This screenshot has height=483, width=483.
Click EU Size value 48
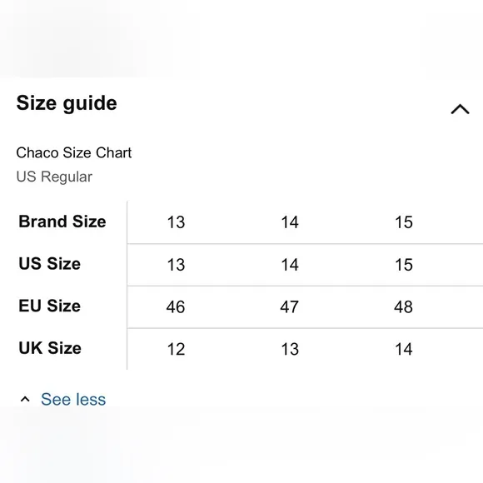(x=403, y=306)
